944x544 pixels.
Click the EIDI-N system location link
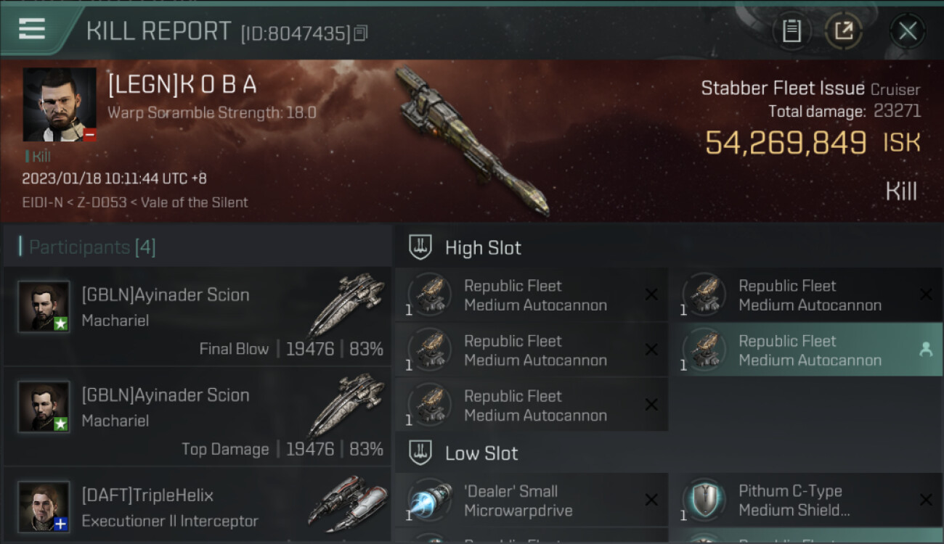pyautogui.click(x=41, y=202)
